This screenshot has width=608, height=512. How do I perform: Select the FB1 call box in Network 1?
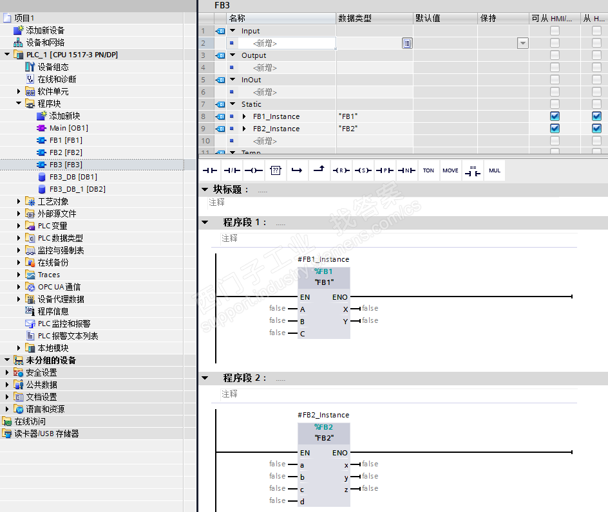click(324, 303)
